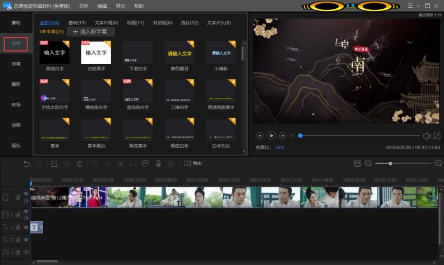Toggle preview fullscreen icon
This screenshot has height=265, width=444.
point(437,136)
